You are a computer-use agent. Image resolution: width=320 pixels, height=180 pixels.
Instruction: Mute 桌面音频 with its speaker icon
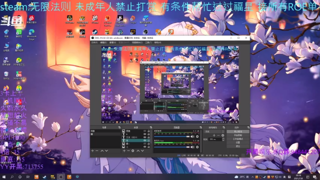pyautogui.click(x=192, y=136)
